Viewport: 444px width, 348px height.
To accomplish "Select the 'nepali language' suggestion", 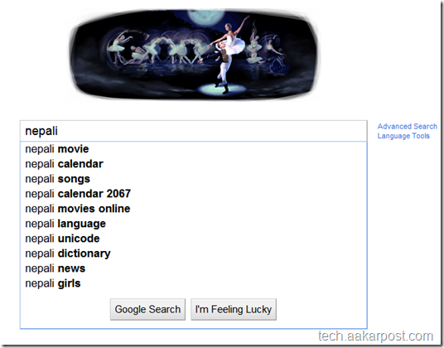I will 193,224.
